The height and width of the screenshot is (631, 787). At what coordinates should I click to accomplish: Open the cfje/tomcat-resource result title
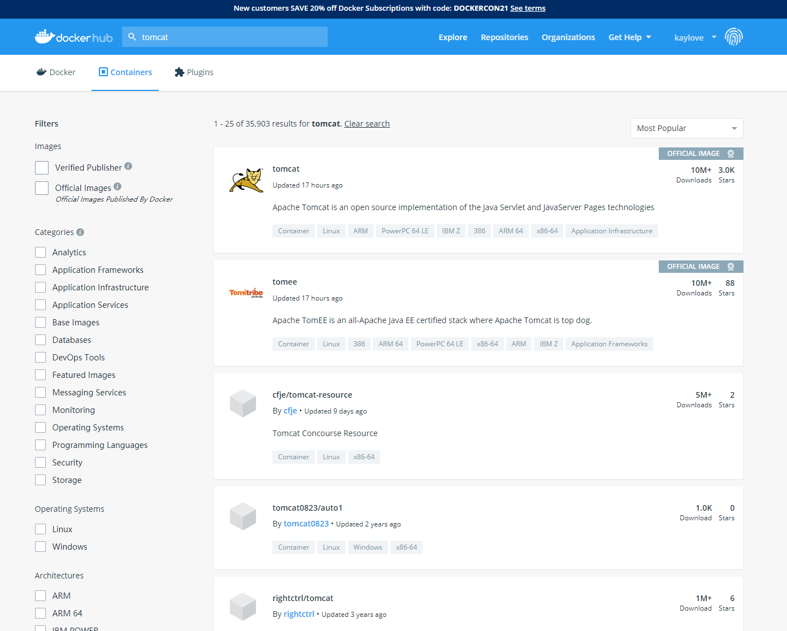[312, 395]
